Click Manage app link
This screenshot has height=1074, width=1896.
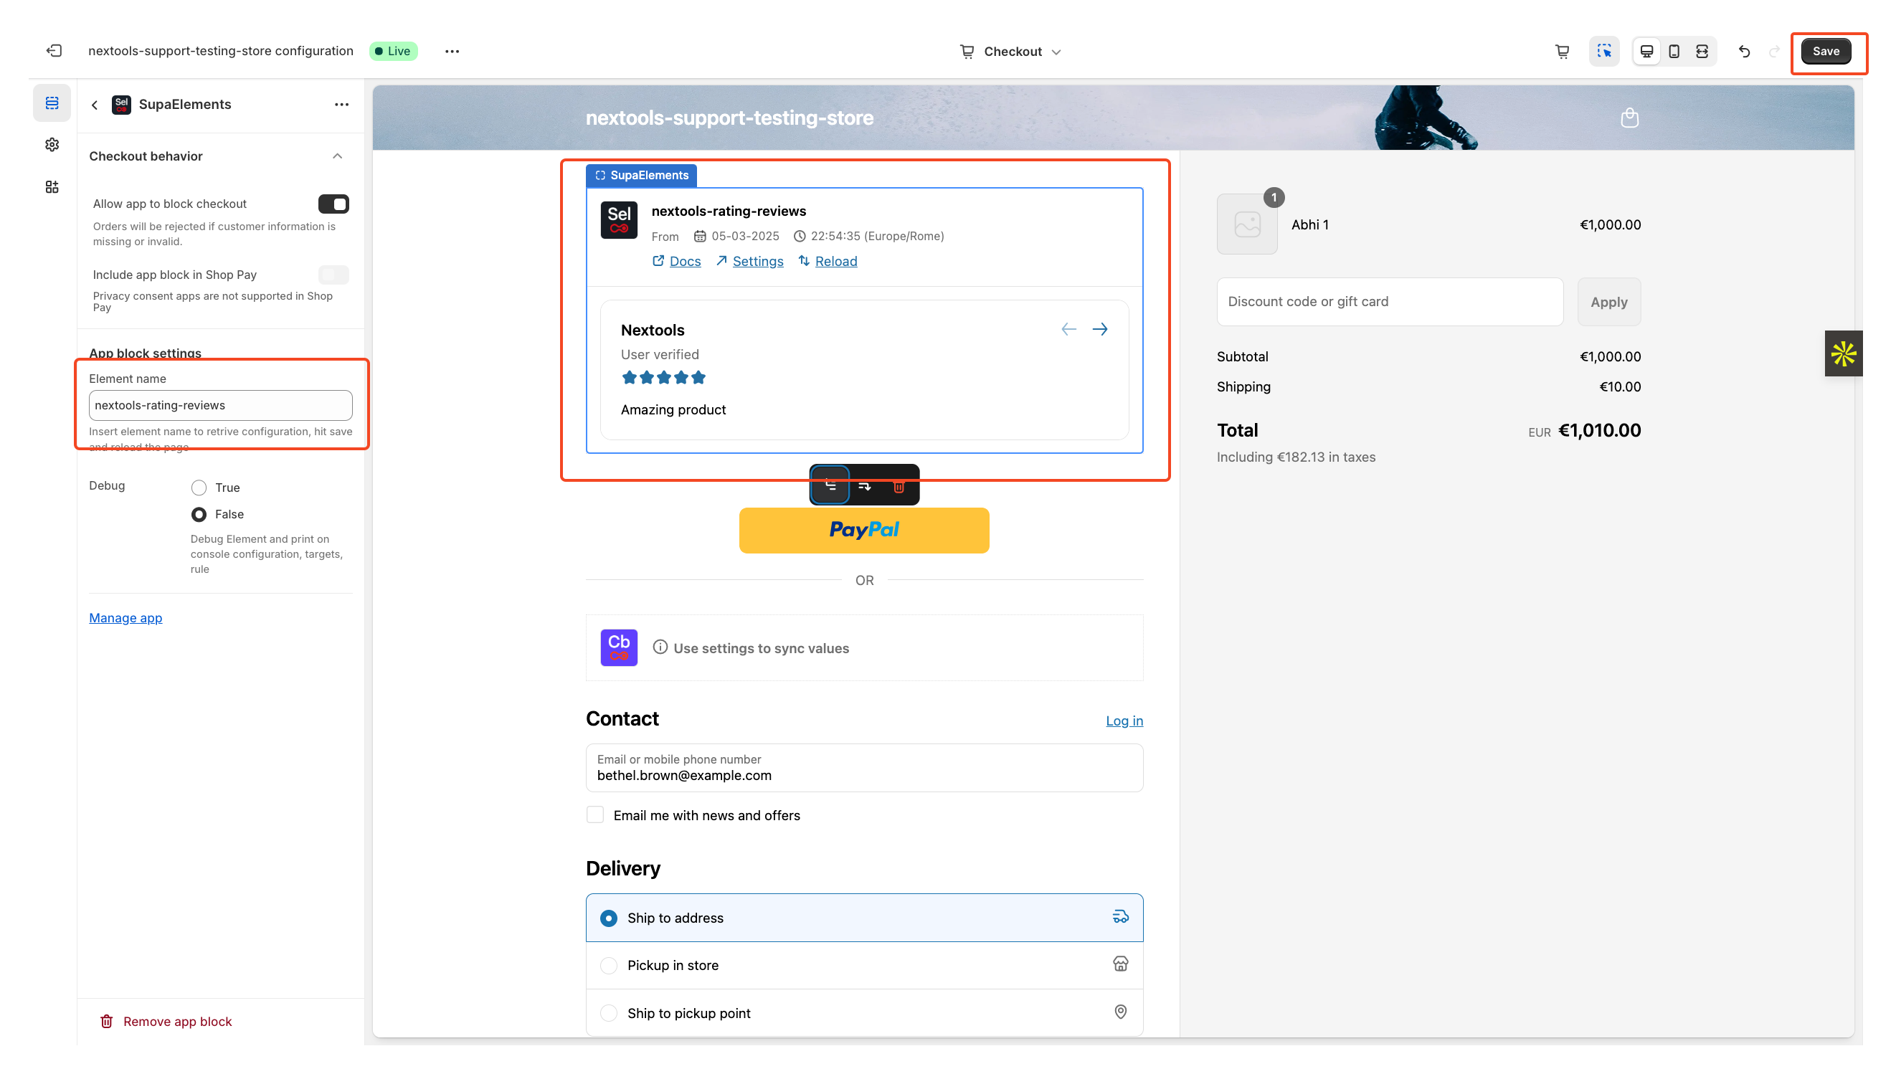pyautogui.click(x=125, y=617)
